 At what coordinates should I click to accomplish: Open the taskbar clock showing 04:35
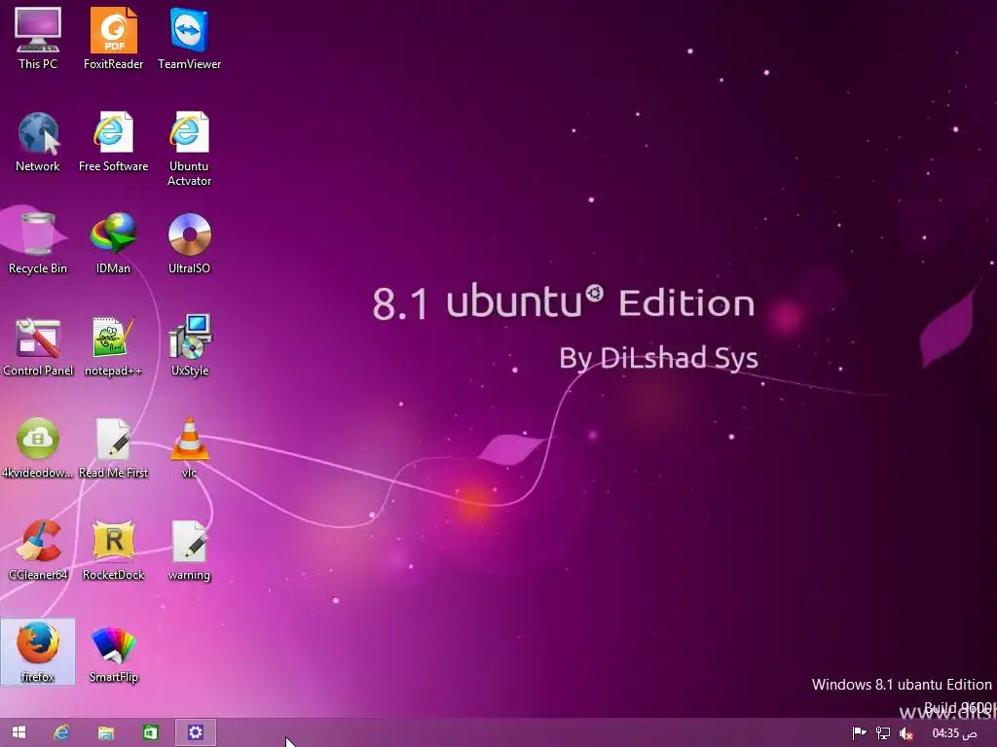[954, 733]
